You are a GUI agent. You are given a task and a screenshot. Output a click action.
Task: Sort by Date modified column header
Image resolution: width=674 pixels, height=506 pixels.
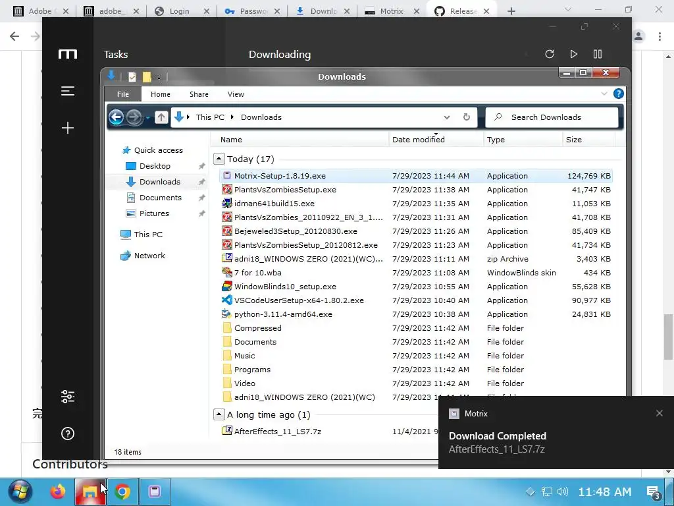click(x=436, y=140)
